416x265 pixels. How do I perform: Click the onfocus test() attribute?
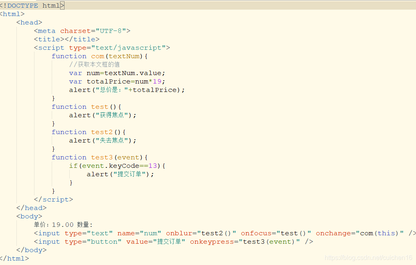(x=276, y=233)
